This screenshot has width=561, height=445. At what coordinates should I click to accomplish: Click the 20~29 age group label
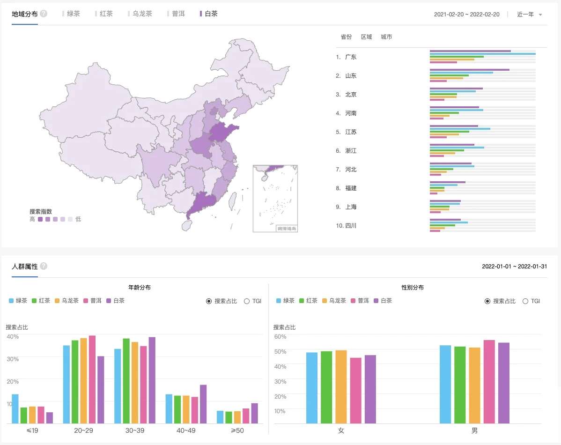point(83,430)
